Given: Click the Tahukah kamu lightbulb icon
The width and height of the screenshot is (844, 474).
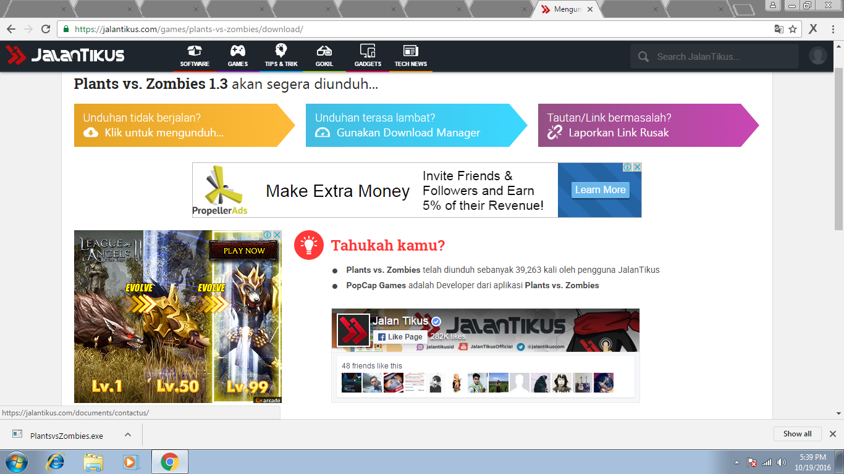Looking at the screenshot, I should coord(309,245).
